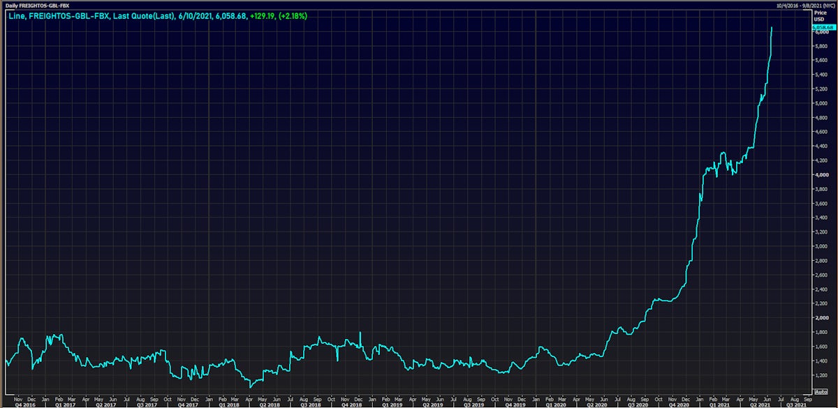Click the Q4 2018 time axis label

[x=351, y=404]
